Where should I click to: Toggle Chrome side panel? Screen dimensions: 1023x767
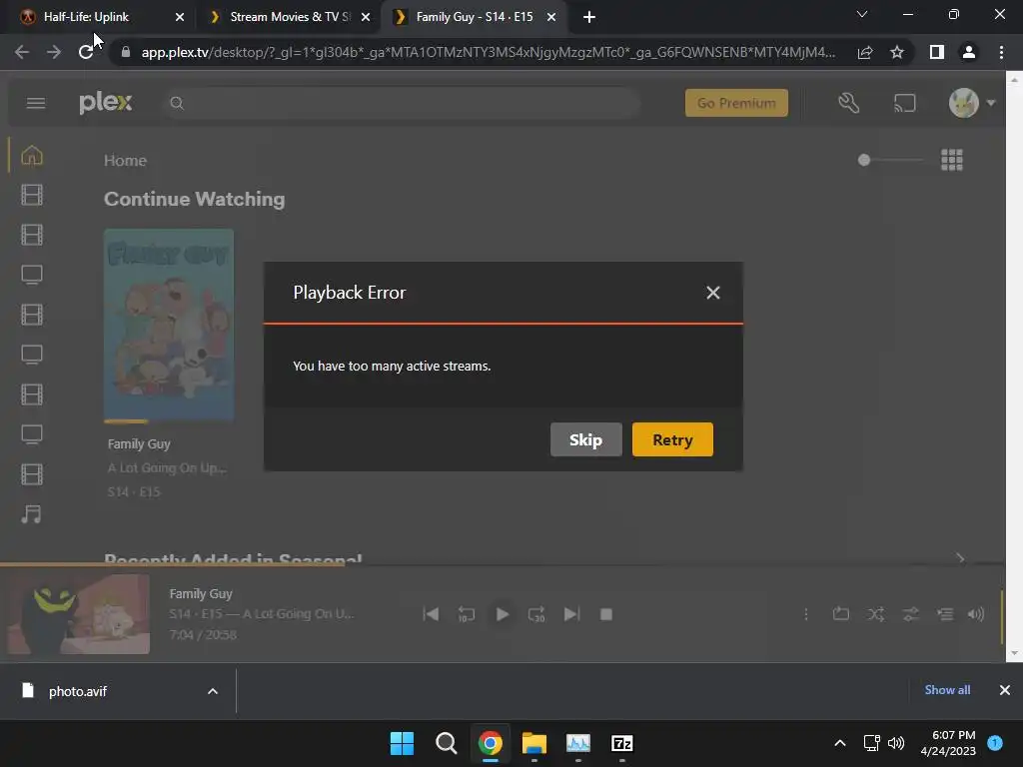coord(937,52)
